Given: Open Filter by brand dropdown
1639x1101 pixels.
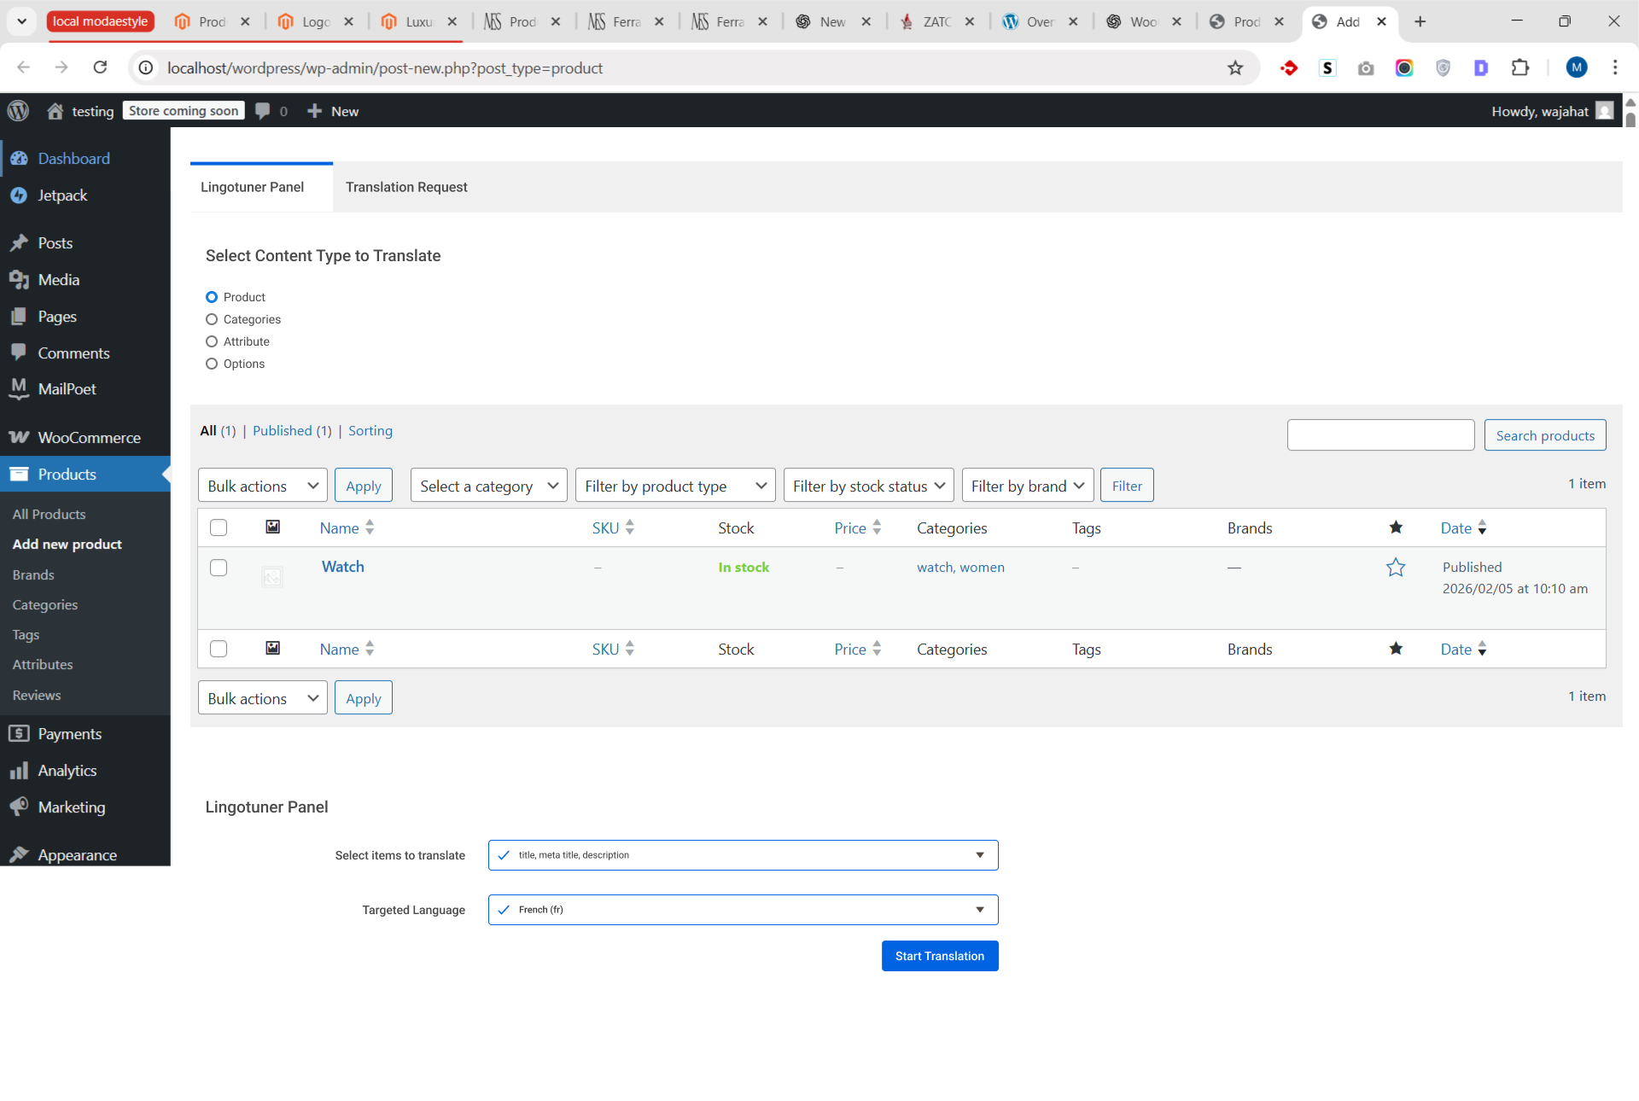Looking at the screenshot, I should click(1028, 486).
